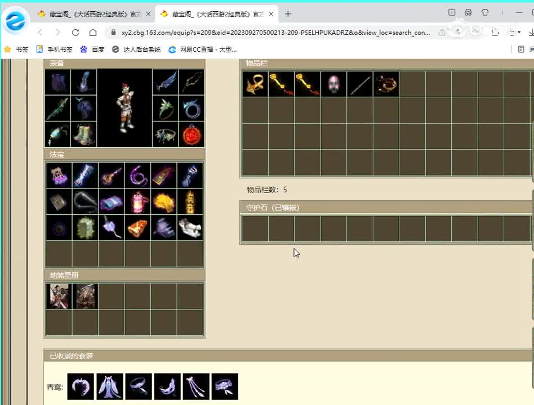This screenshot has width=534, height=405.
Task: Click the flower belt in the 青鸟 set
Action: 225,386
